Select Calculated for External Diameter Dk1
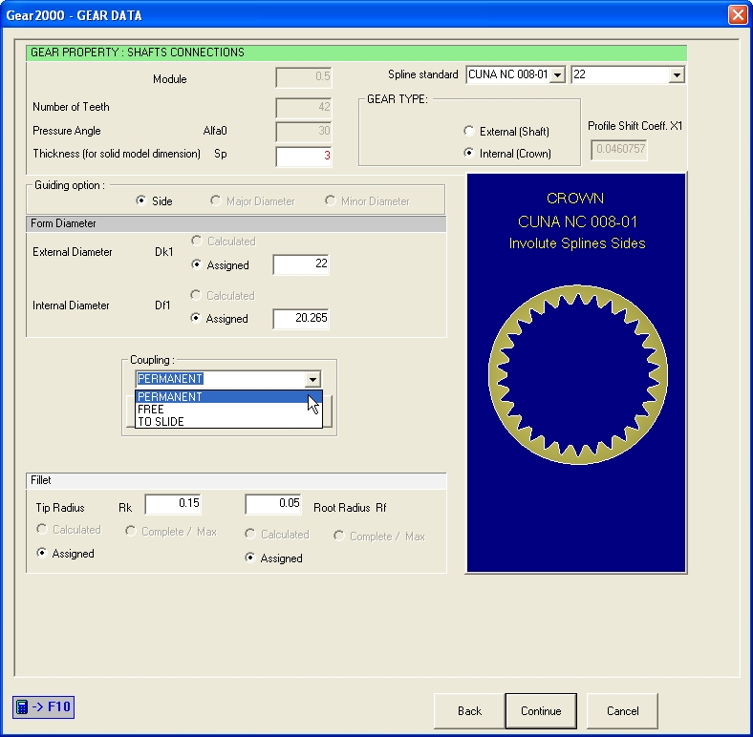 coord(224,241)
